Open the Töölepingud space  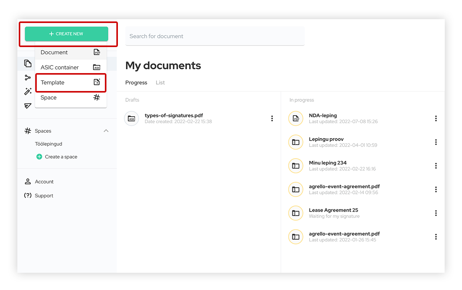point(48,144)
